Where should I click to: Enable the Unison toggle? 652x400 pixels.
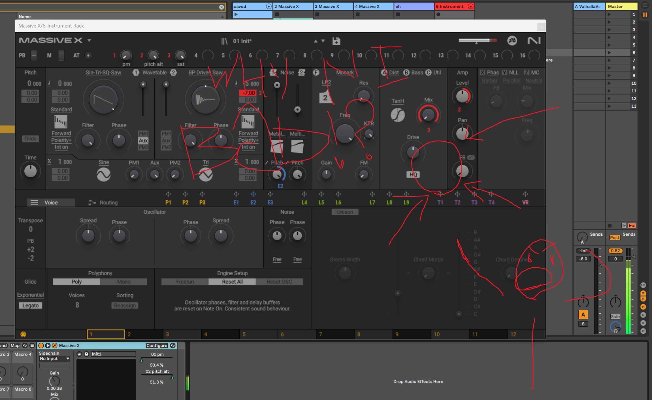point(345,212)
